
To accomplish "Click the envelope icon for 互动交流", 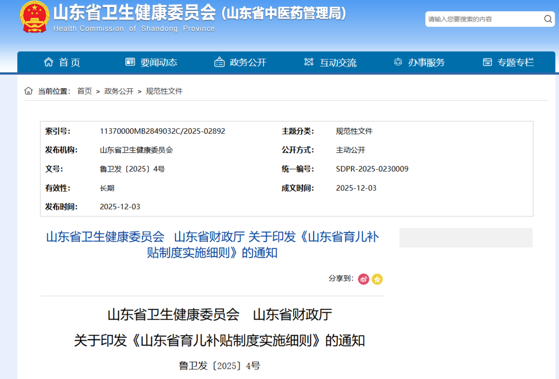I will coord(309,62).
